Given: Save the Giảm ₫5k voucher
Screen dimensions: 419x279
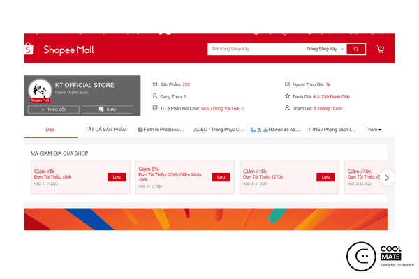Looking at the screenshot, I should tap(116, 177).
